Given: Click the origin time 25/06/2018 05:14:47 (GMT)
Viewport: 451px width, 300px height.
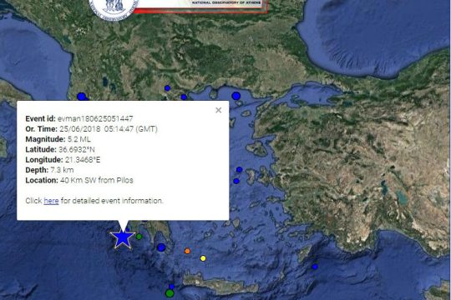Looking at the screenshot, I should [109, 129].
